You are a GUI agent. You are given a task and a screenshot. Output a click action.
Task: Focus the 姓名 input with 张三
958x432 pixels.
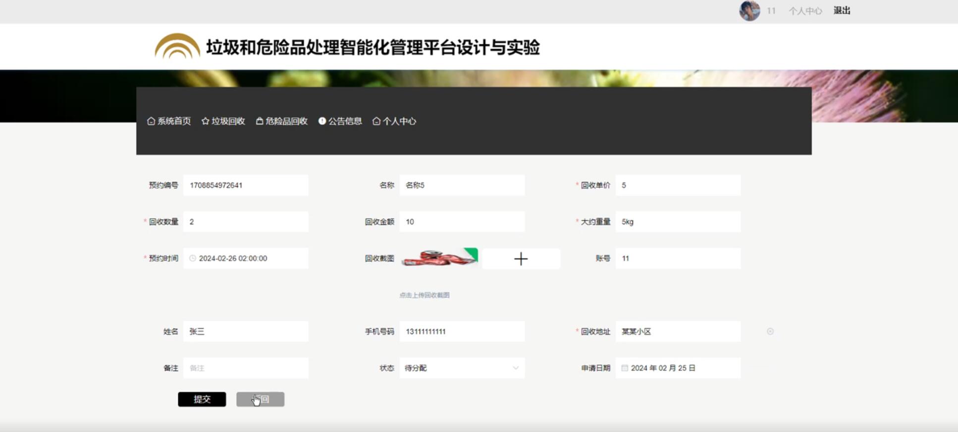point(246,331)
